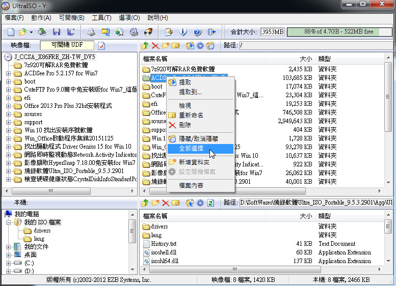Choose 提取 in the context menu

(x=200, y=82)
